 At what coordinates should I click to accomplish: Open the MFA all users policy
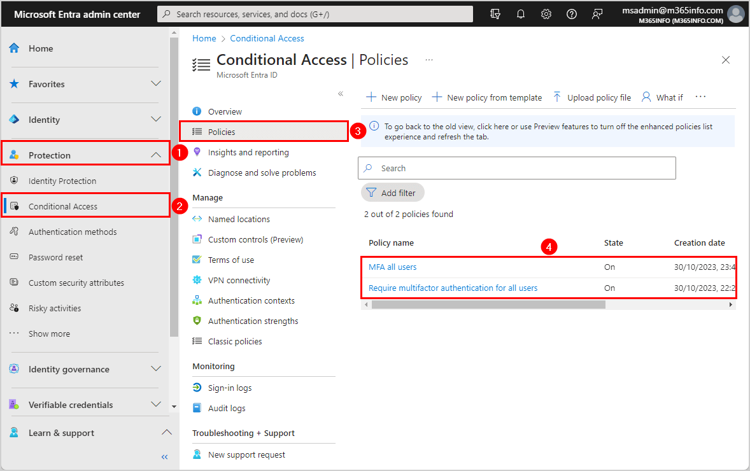tap(392, 267)
